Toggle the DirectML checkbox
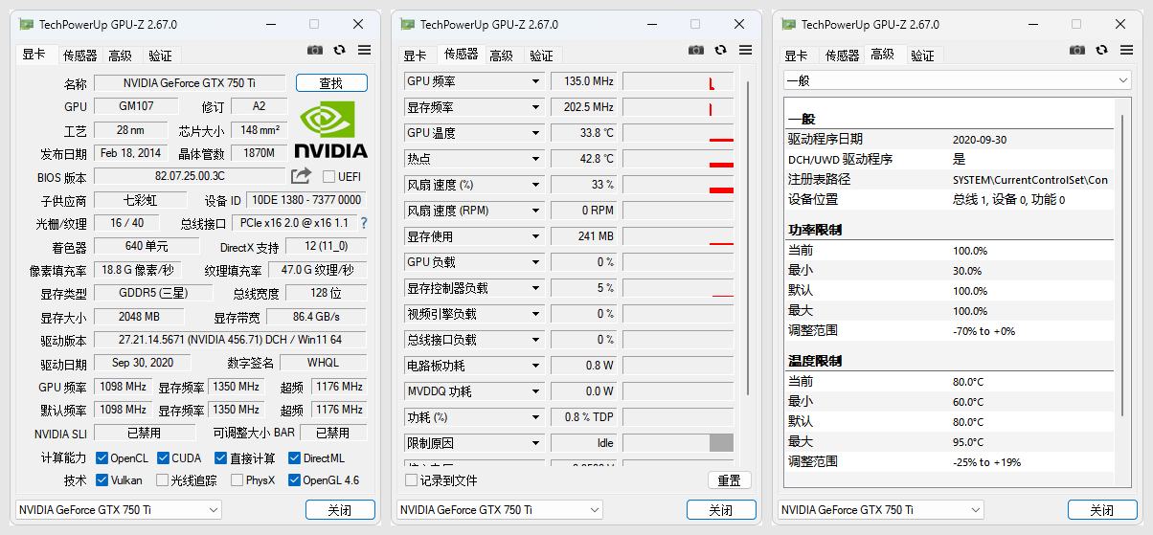Viewport: 1153px width, 535px height. (x=295, y=458)
